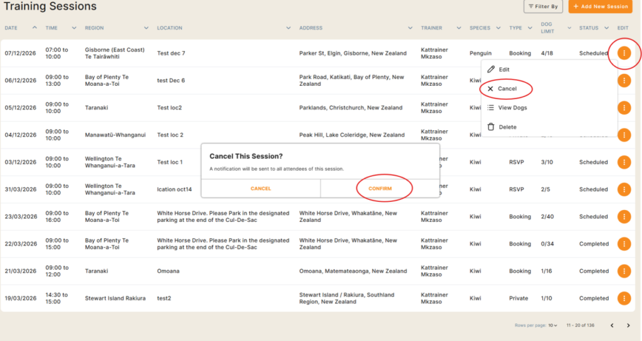Dismiss the dialog with the CANCEL button

point(261,188)
